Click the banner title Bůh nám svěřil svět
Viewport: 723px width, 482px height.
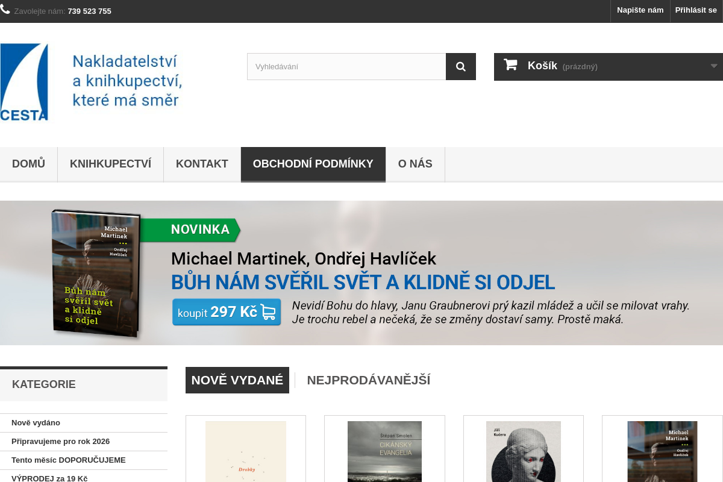pos(363,282)
